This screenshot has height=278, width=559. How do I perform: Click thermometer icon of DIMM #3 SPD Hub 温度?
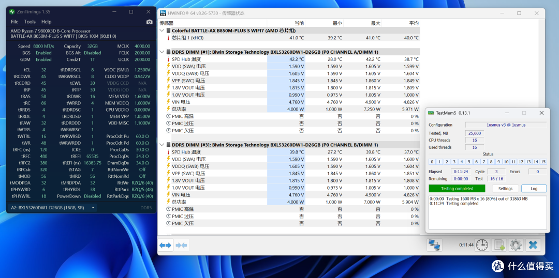(168, 152)
